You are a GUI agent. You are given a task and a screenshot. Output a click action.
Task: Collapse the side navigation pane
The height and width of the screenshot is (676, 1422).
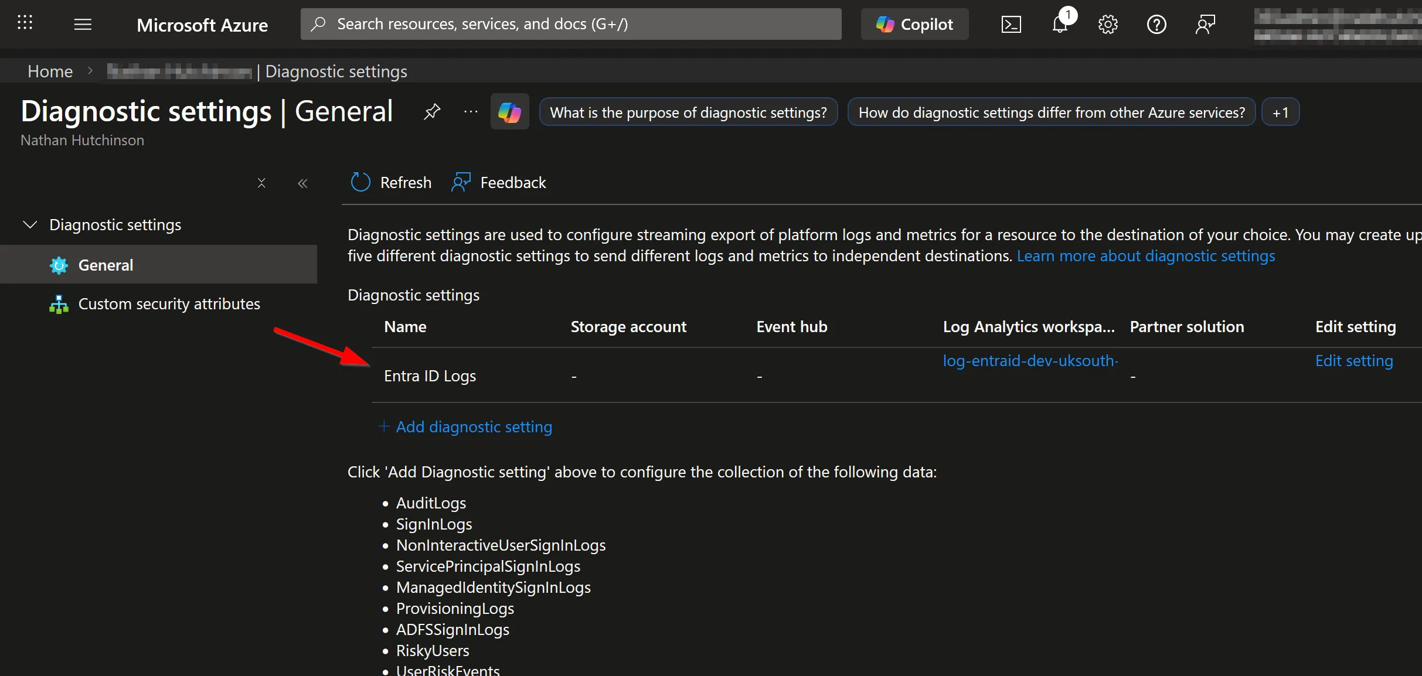[302, 183]
